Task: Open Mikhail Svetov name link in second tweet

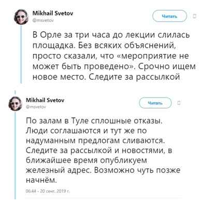Action: pos(45,100)
